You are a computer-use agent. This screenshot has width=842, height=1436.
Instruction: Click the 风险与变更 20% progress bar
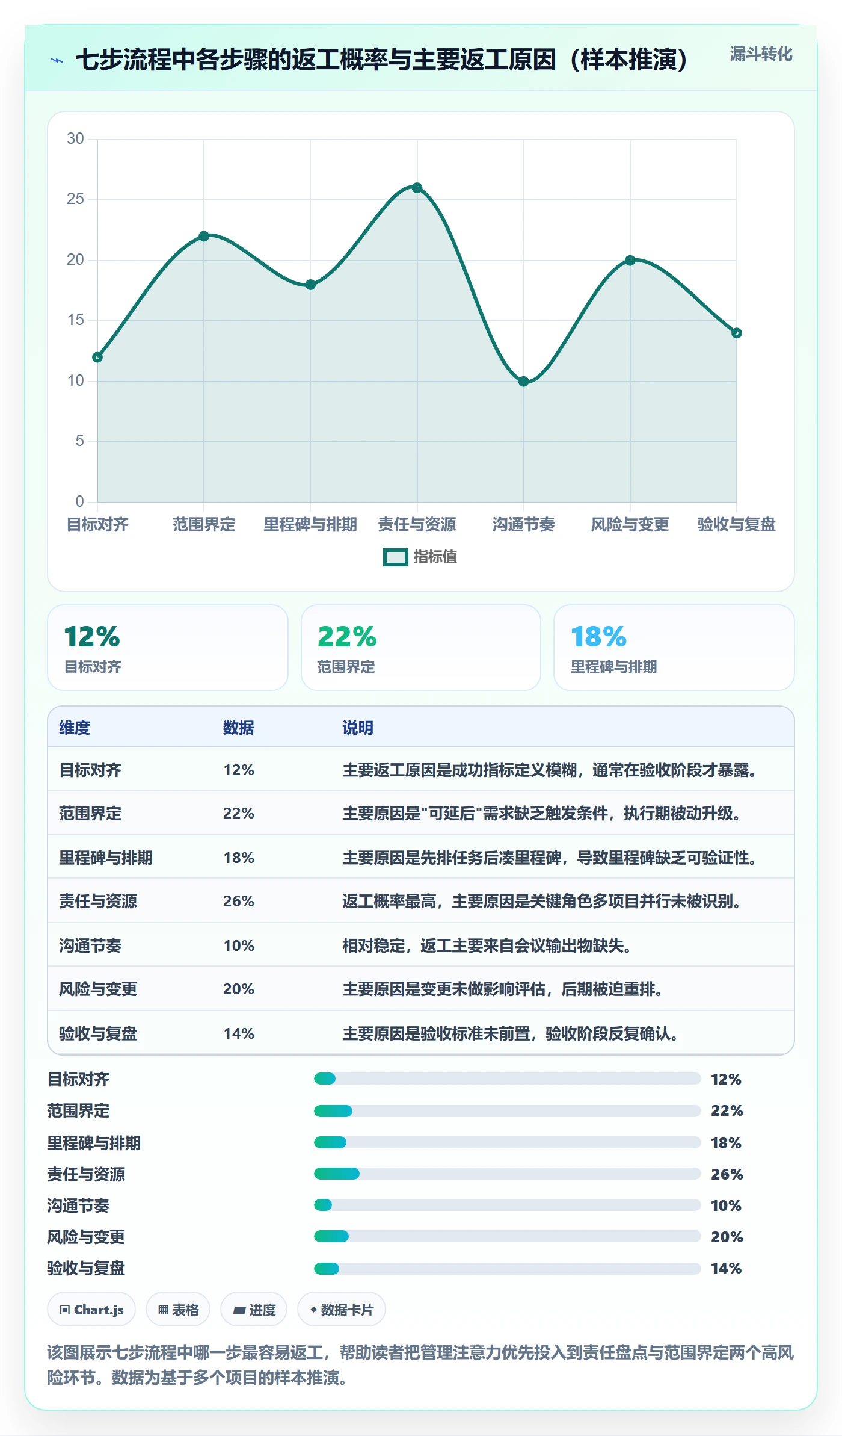pos(508,1236)
